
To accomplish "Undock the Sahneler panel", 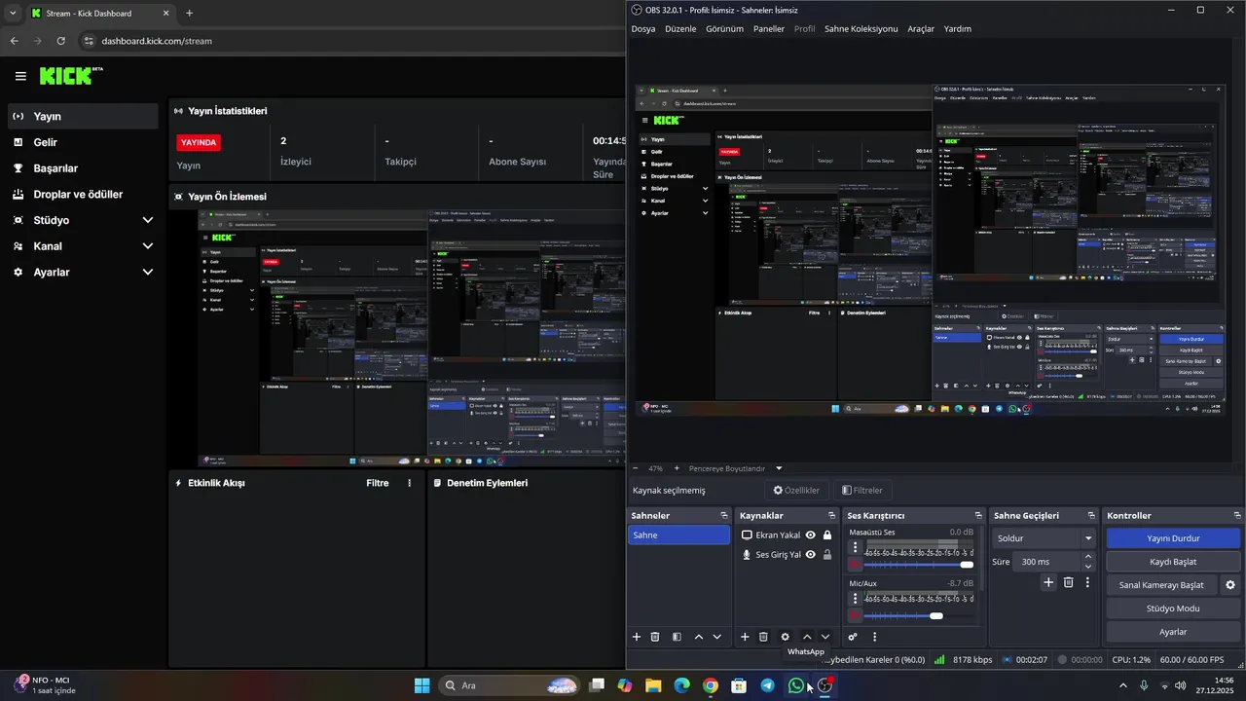I will pyautogui.click(x=724, y=515).
